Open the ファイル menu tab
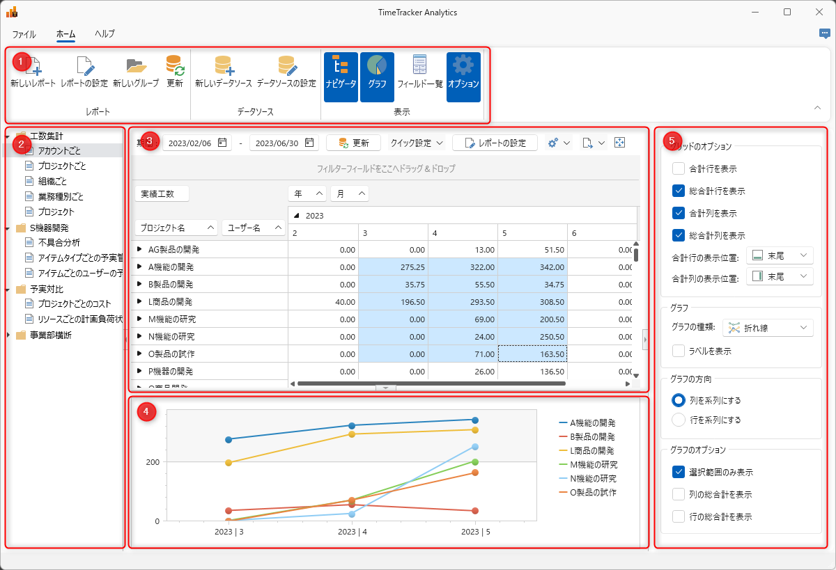 point(24,33)
